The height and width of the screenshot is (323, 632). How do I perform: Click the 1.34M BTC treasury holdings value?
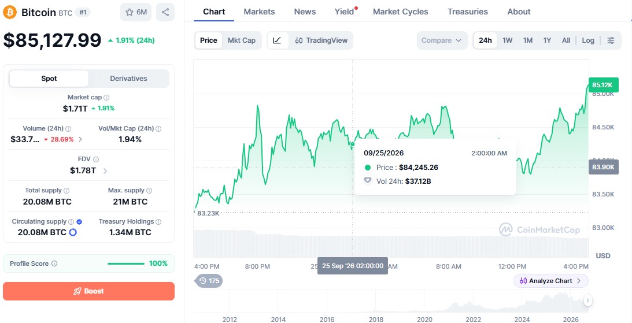(x=130, y=232)
